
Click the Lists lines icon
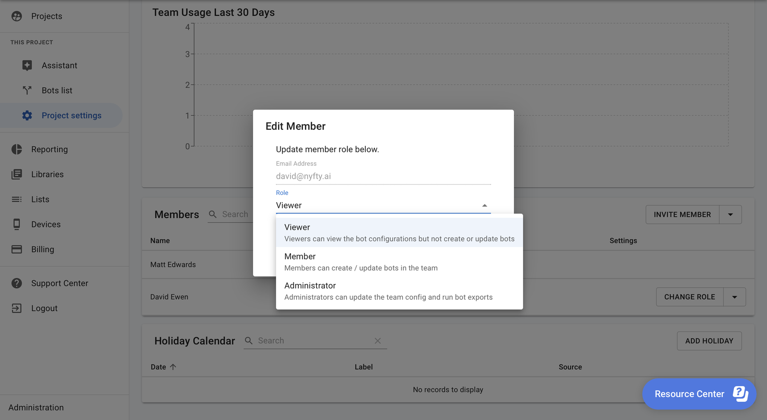[17, 199]
